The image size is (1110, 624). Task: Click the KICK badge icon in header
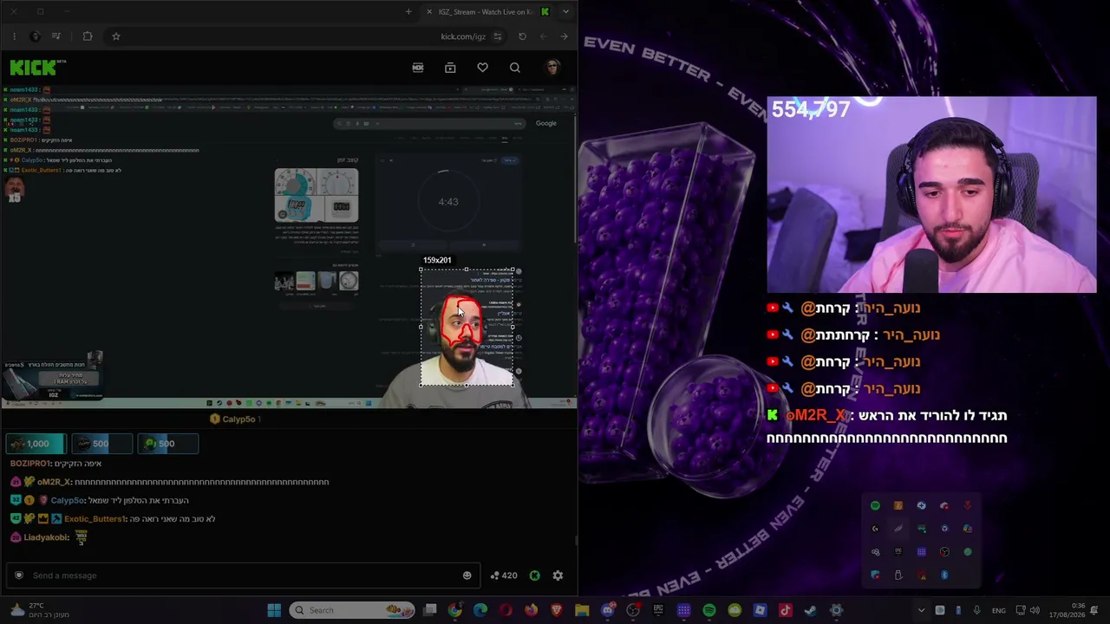point(418,68)
